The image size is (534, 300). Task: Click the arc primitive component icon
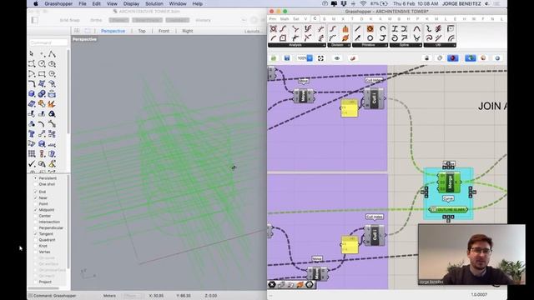[x=383, y=29]
